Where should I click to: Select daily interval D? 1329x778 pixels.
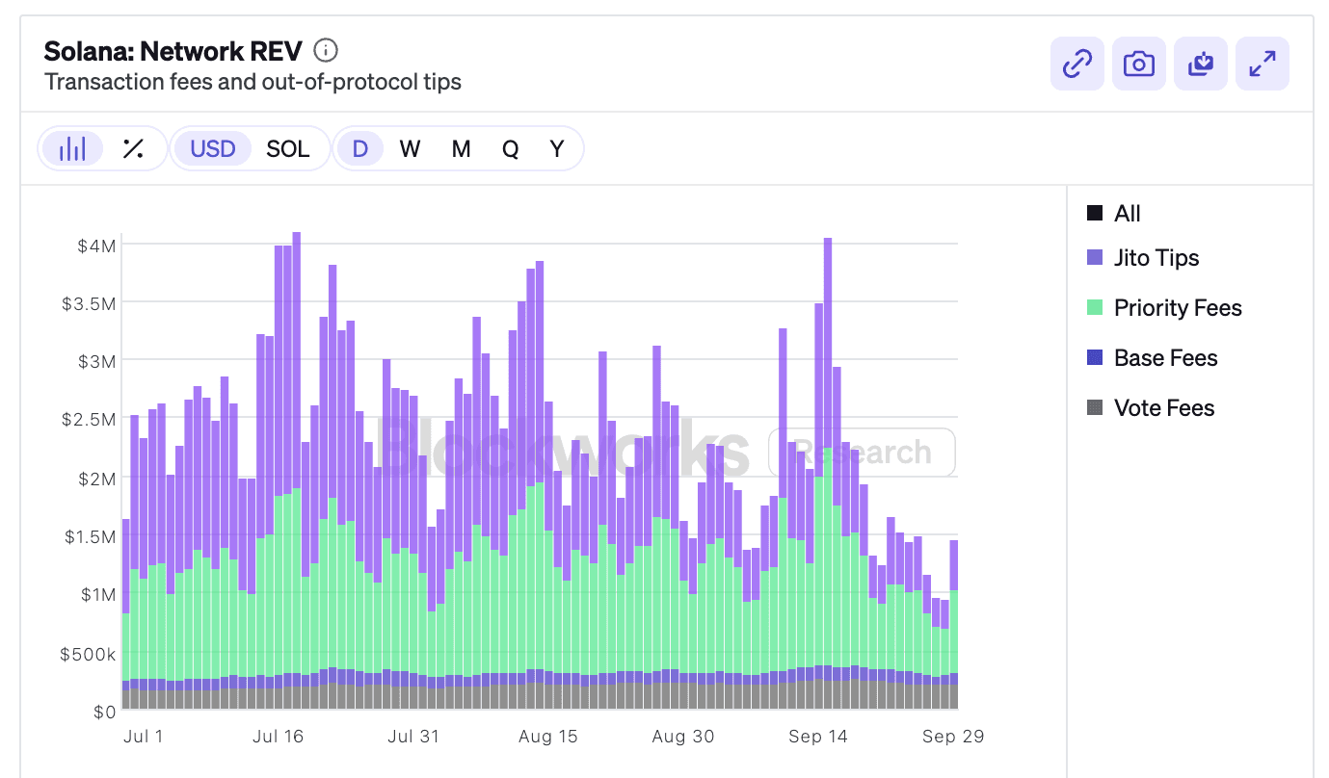point(360,148)
